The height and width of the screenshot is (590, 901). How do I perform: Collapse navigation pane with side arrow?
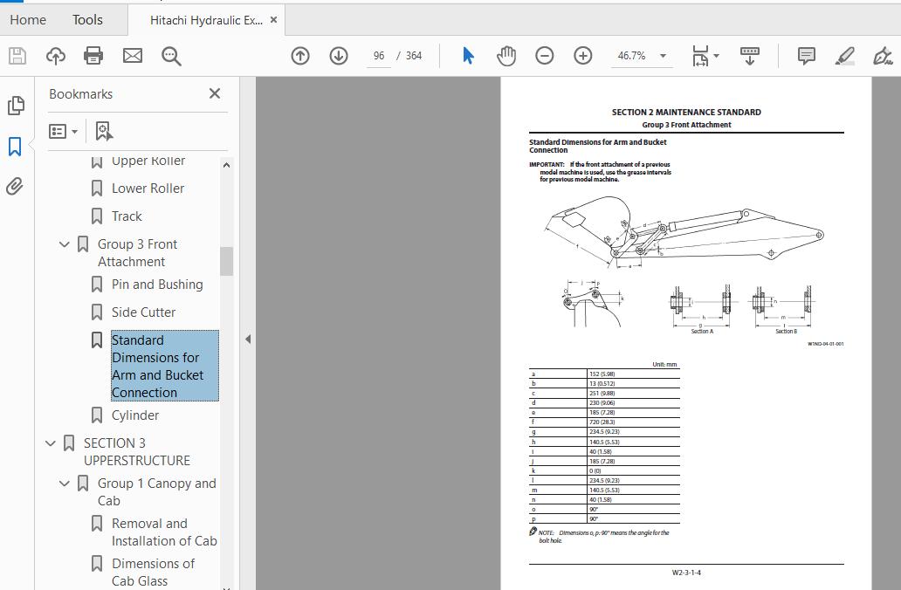[x=248, y=339]
